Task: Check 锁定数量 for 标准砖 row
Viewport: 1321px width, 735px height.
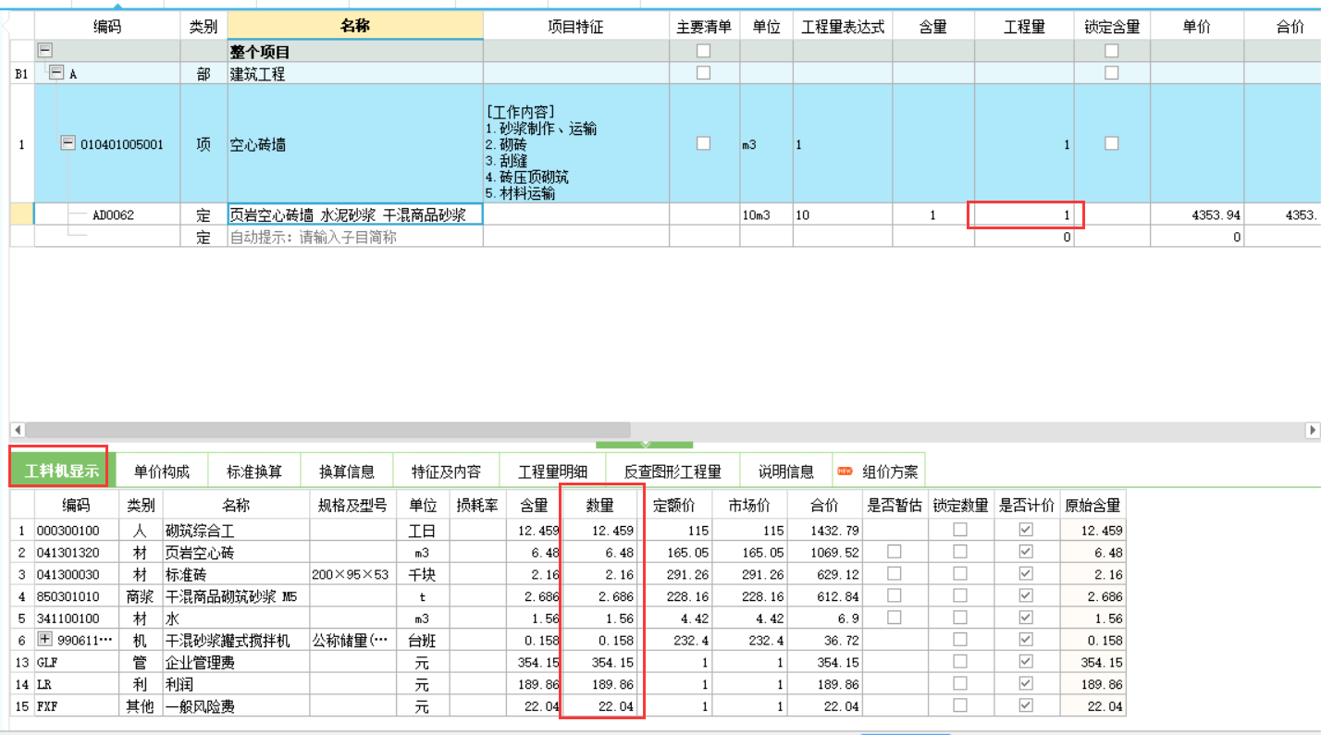Action: click(x=960, y=574)
